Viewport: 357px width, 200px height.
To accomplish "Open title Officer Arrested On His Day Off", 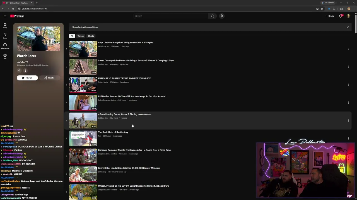I will (x=133, y=186).
